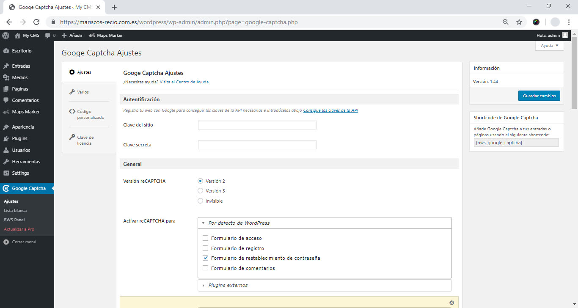This screenshot has height=308, width=578.
Task: Click the Hola, admin account link
Action: coord(548,36)
